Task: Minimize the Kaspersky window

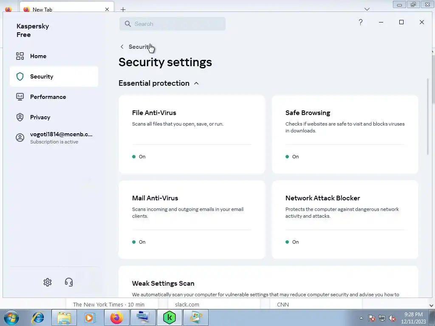Action: coord(381,22)
